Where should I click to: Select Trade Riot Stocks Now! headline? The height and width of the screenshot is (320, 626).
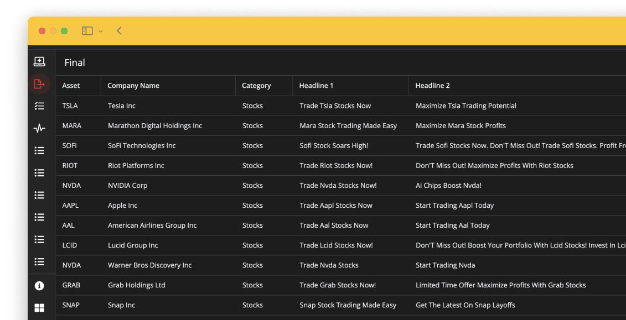tap(336, 166)
